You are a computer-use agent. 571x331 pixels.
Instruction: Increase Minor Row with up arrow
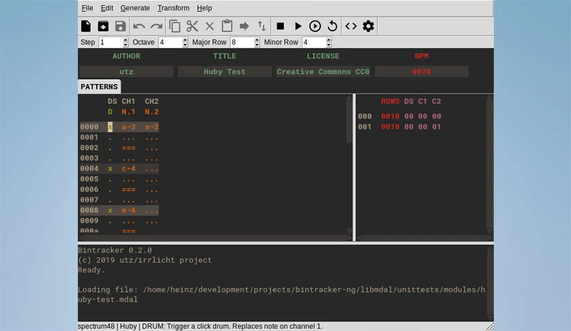coord(329,40)
